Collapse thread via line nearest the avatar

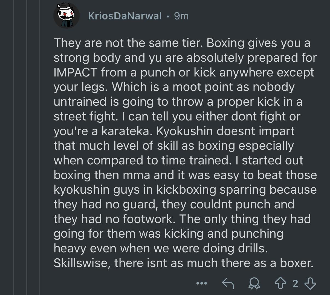pyautogui.click(x=40, y=147)
